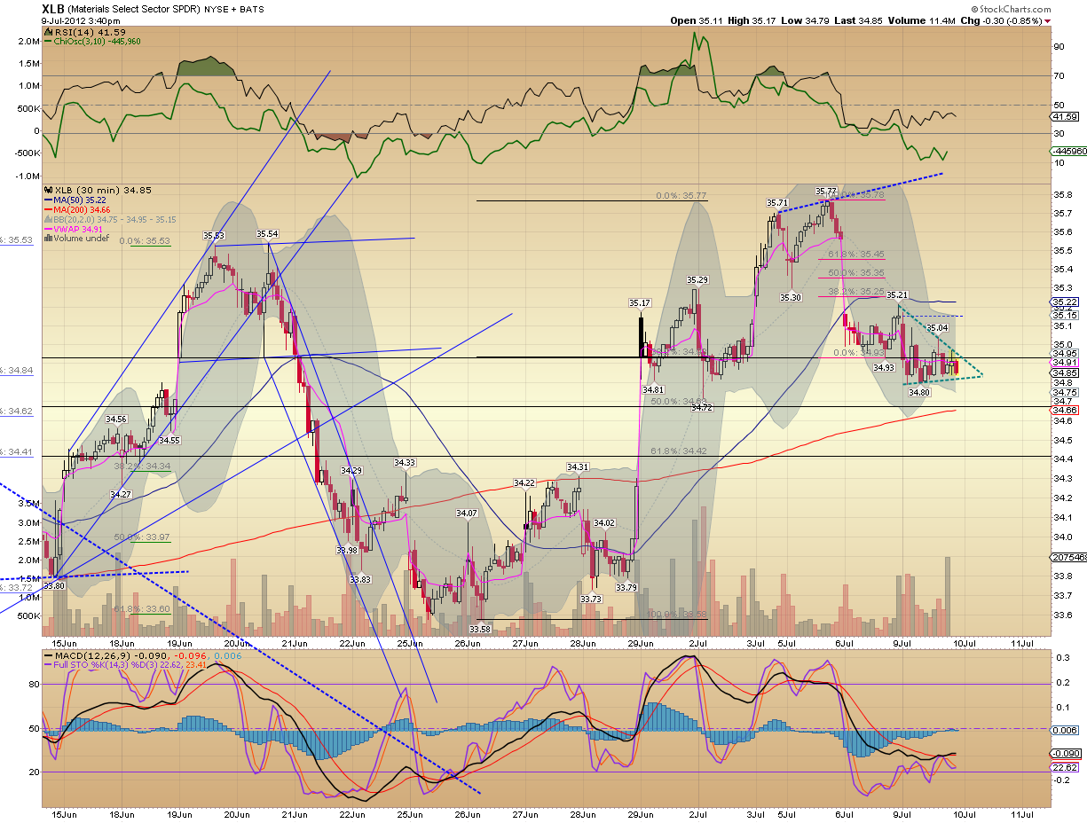Click the Low 34.79 header value

coord(806,20)
